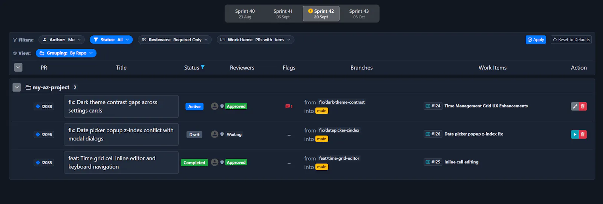This screenshot has height=204, width=603.
Task: Open work item #124 badge
Action: click(x=433, y=106)
